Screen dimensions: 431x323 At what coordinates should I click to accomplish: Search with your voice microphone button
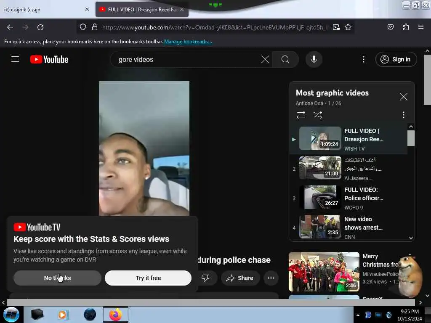point(314,59)
